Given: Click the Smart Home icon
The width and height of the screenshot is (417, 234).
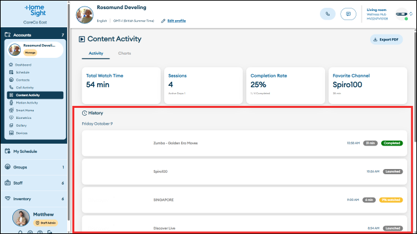Looking at the screenshot, I should point(11,110).
